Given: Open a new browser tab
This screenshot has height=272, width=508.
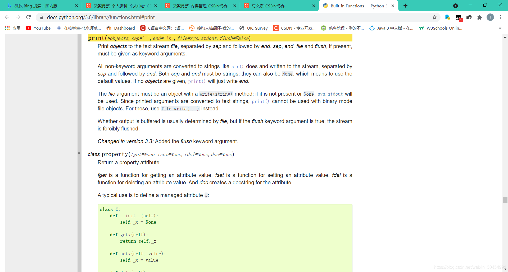Looking at the screenshot, I should pos(405,6).
